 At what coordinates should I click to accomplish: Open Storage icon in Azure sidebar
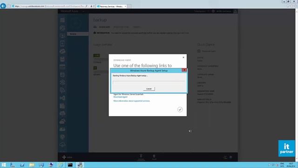point(62,67)
